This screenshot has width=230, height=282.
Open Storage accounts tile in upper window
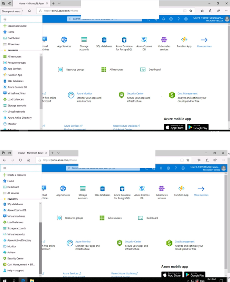click(84, 44)
